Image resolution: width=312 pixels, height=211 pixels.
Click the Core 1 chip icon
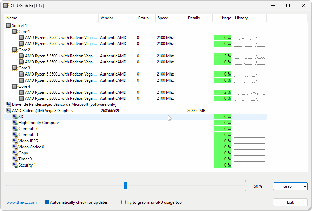tap(15, 31)
